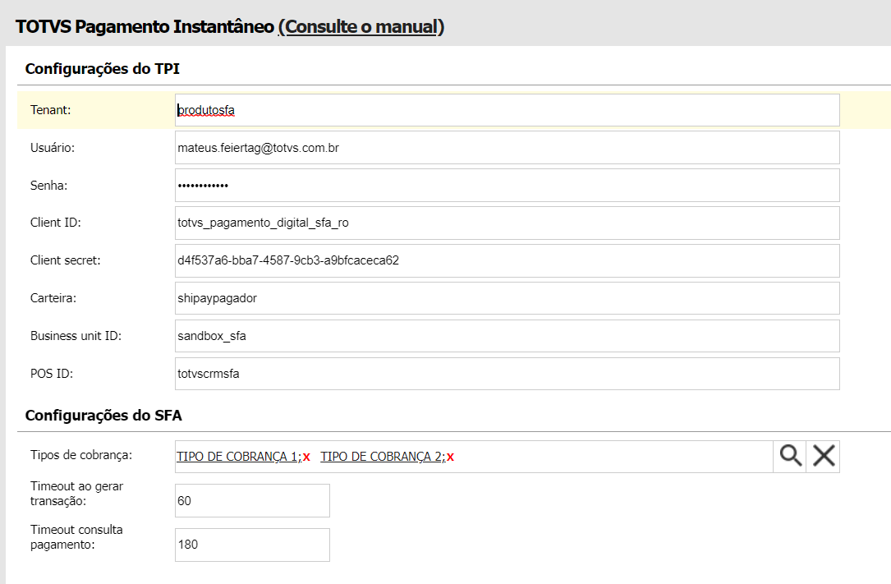Screen dimensions: 891x584
Task: Click the TOTVS Pagamento Instantâneo page title
Action: point(145,26)
